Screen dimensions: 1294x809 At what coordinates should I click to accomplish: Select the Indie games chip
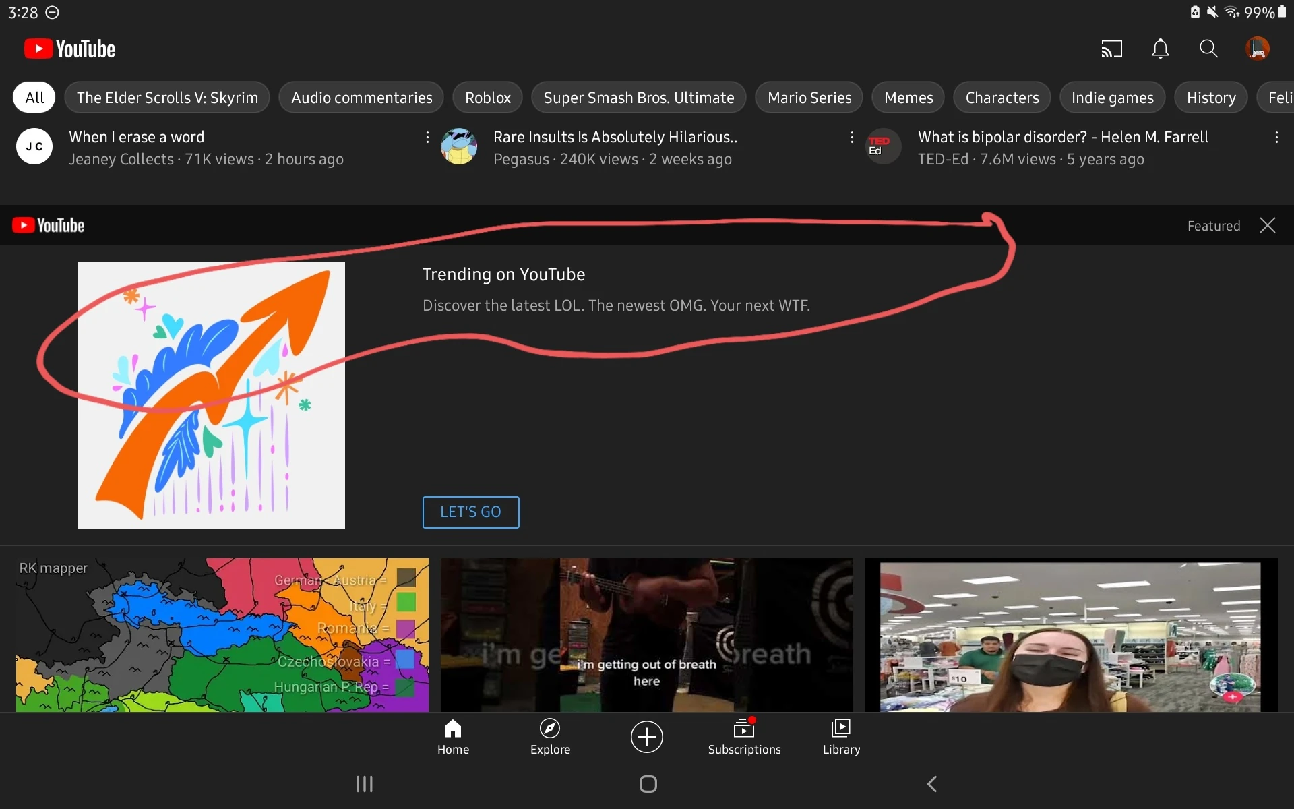pyautogui.click(x=1112, y=98)
